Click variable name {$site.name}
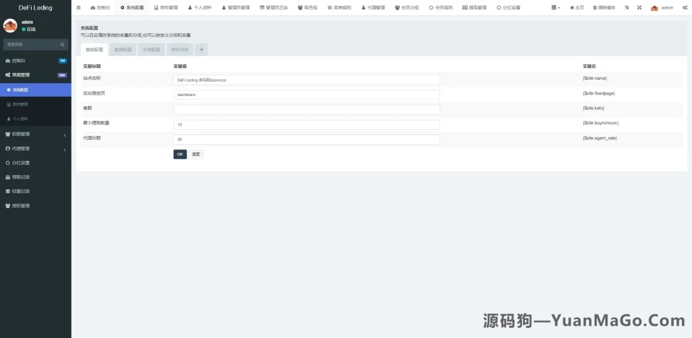The image size is (692, 338). click(x=595, y=78)
